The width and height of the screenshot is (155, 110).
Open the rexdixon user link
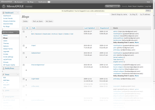pyautogui.click(x=116, y=36)
